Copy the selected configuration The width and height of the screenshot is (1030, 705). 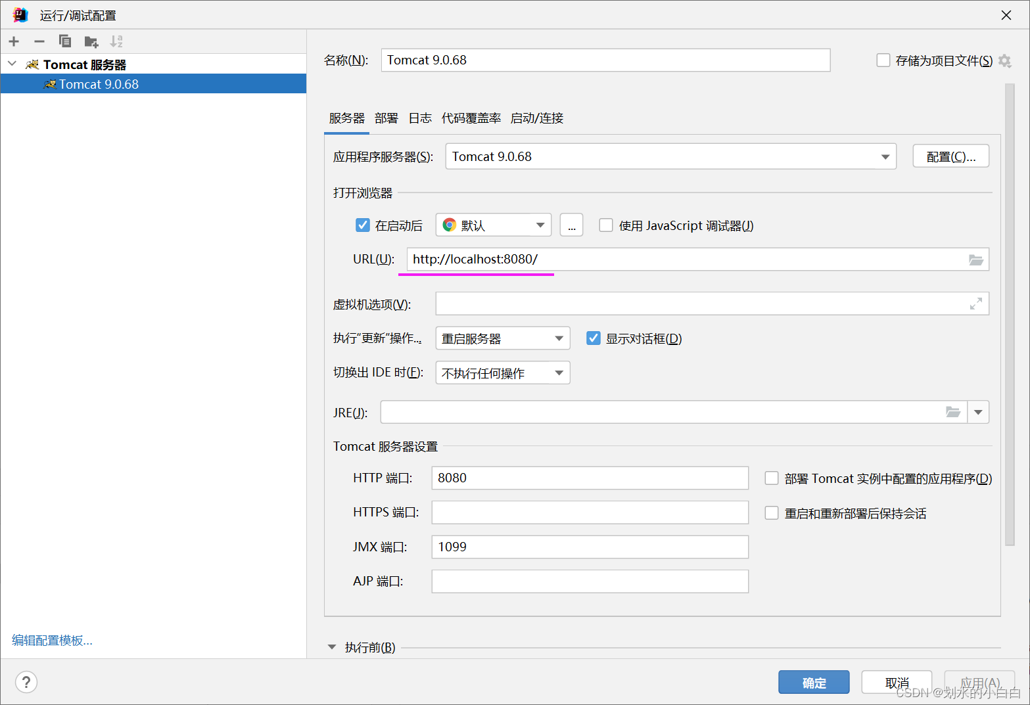click(x=64, y=41)
